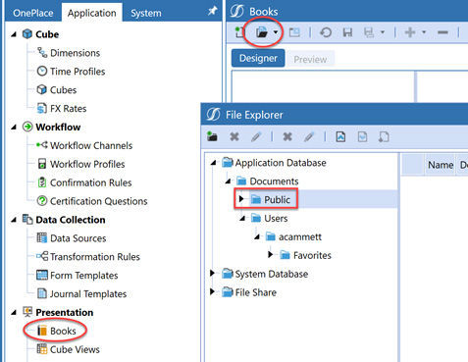The image size is (468, 362).
Task: Collapse the Users folder node
Action: coord(242,218)
